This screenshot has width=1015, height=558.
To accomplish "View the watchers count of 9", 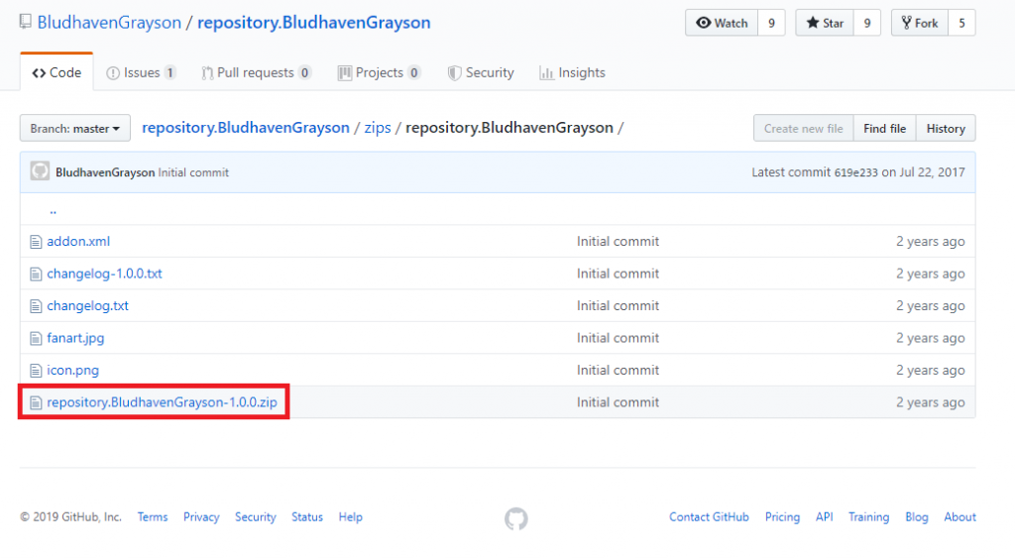I will point(771,23).
